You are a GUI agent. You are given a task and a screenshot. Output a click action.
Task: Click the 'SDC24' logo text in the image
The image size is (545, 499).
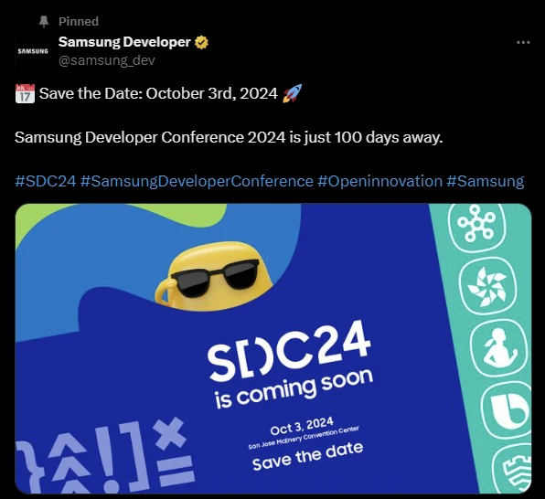pyautogui.click(x=289, y=350)
